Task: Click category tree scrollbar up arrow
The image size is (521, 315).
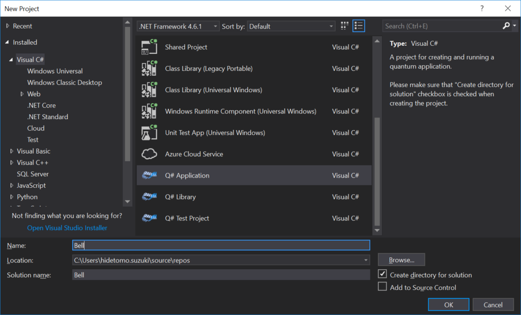Action: (127, 22)
